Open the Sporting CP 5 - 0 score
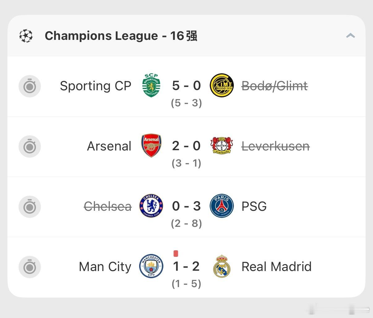Viewport: 373px width, 318px height. click(186, 86)
